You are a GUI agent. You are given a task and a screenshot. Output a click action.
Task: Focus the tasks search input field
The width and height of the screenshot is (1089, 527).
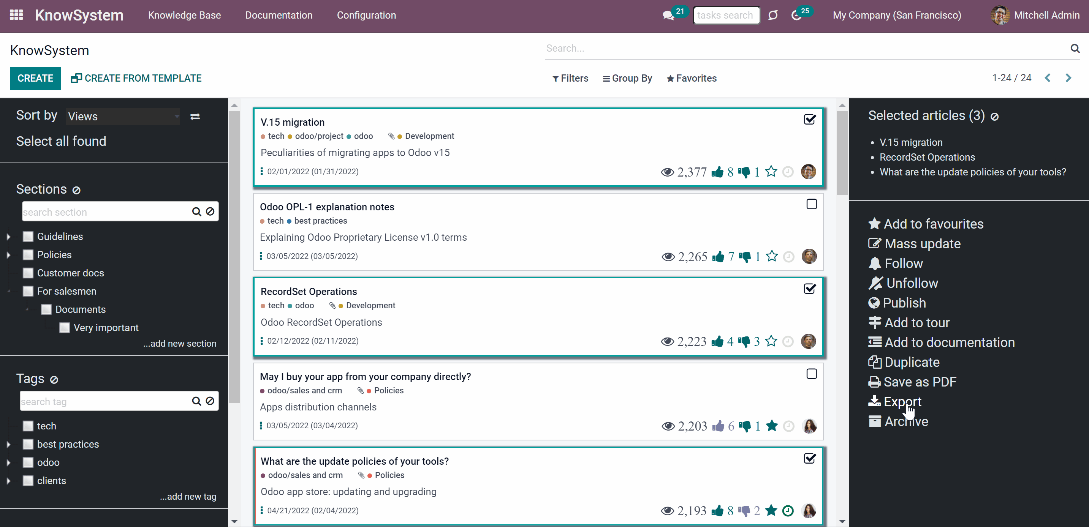[726, 16]
